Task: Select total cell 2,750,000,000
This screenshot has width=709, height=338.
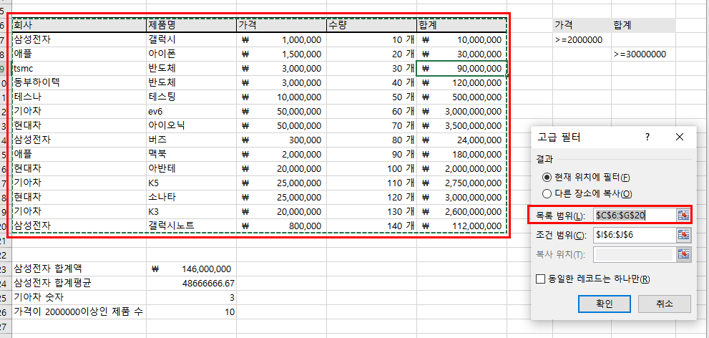Action: [461, 184]
